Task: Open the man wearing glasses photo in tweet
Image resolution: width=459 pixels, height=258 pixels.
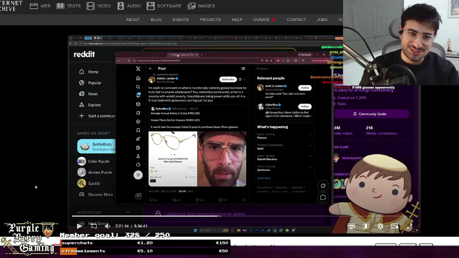Action: point(222,159)
